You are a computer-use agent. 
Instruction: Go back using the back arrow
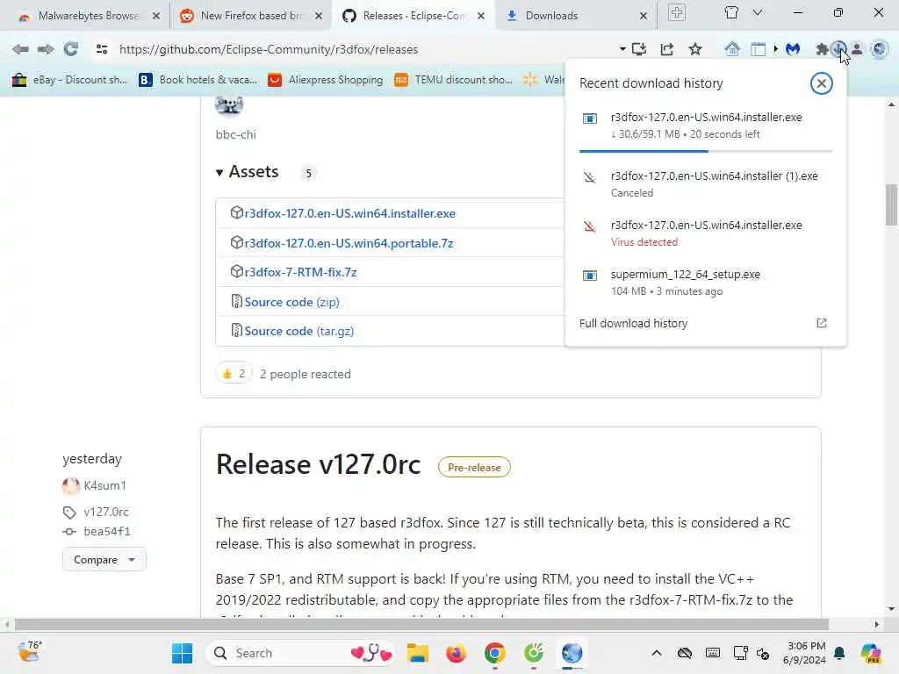pos(21,49)
